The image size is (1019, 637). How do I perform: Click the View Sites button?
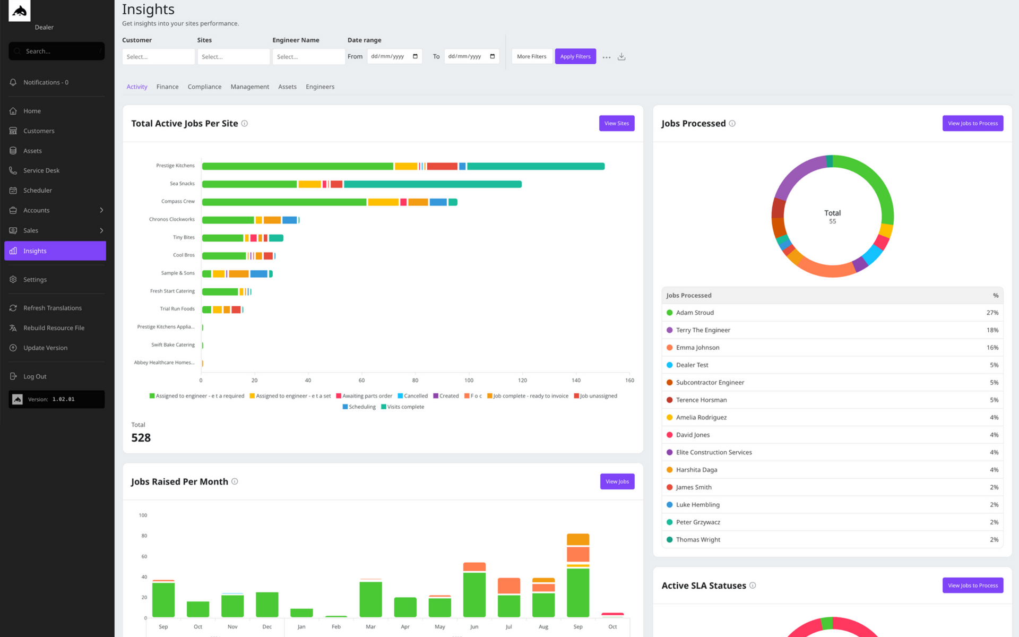tap(616, 124)
